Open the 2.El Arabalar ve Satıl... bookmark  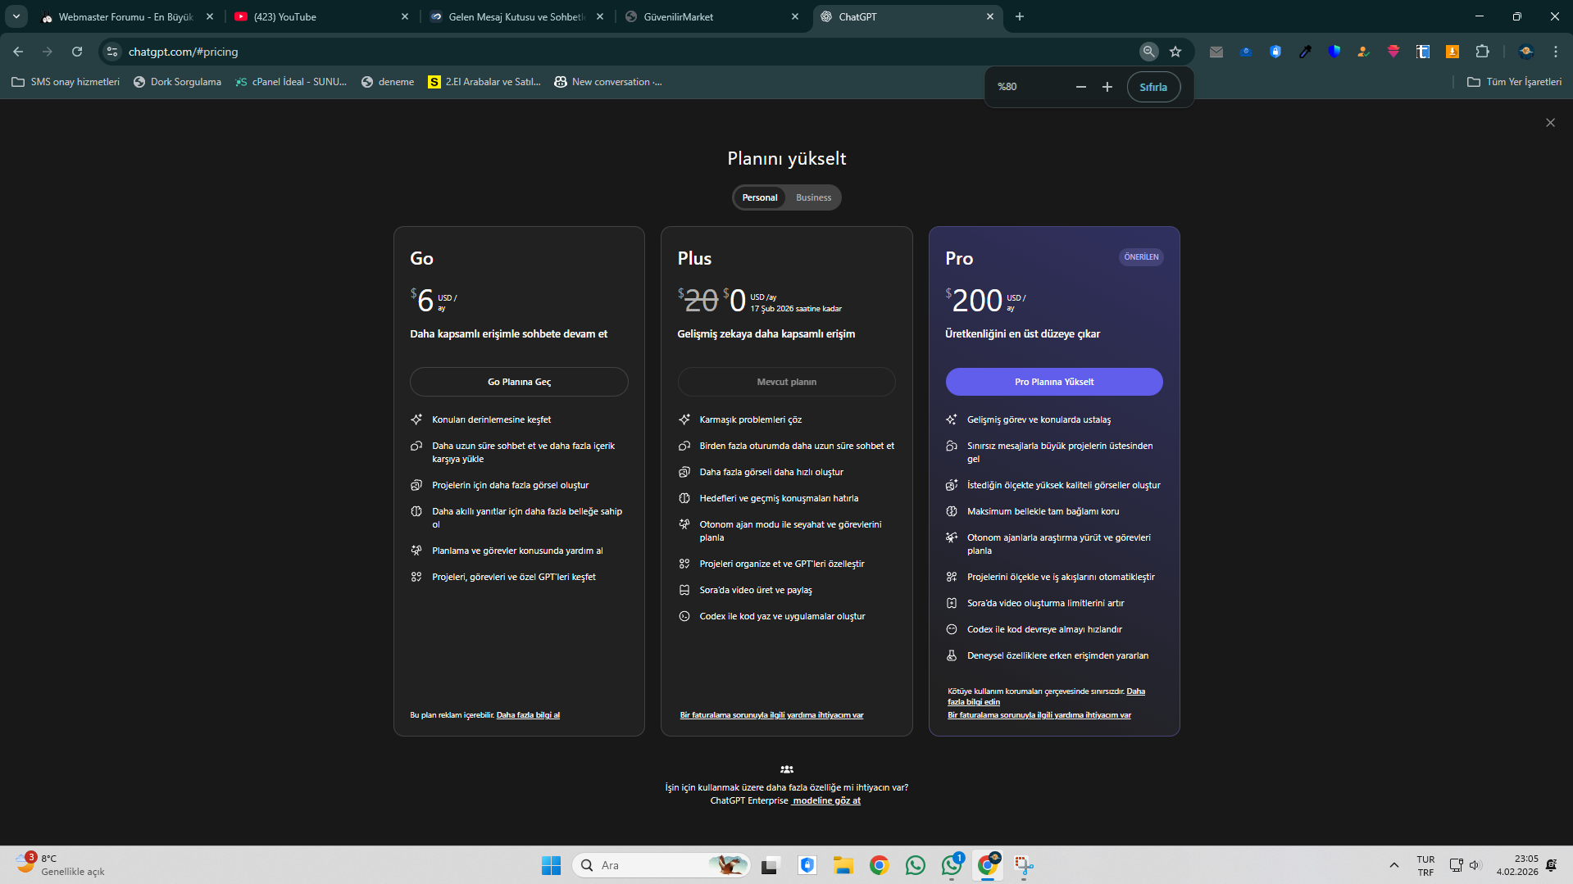[x=484, y=82]
